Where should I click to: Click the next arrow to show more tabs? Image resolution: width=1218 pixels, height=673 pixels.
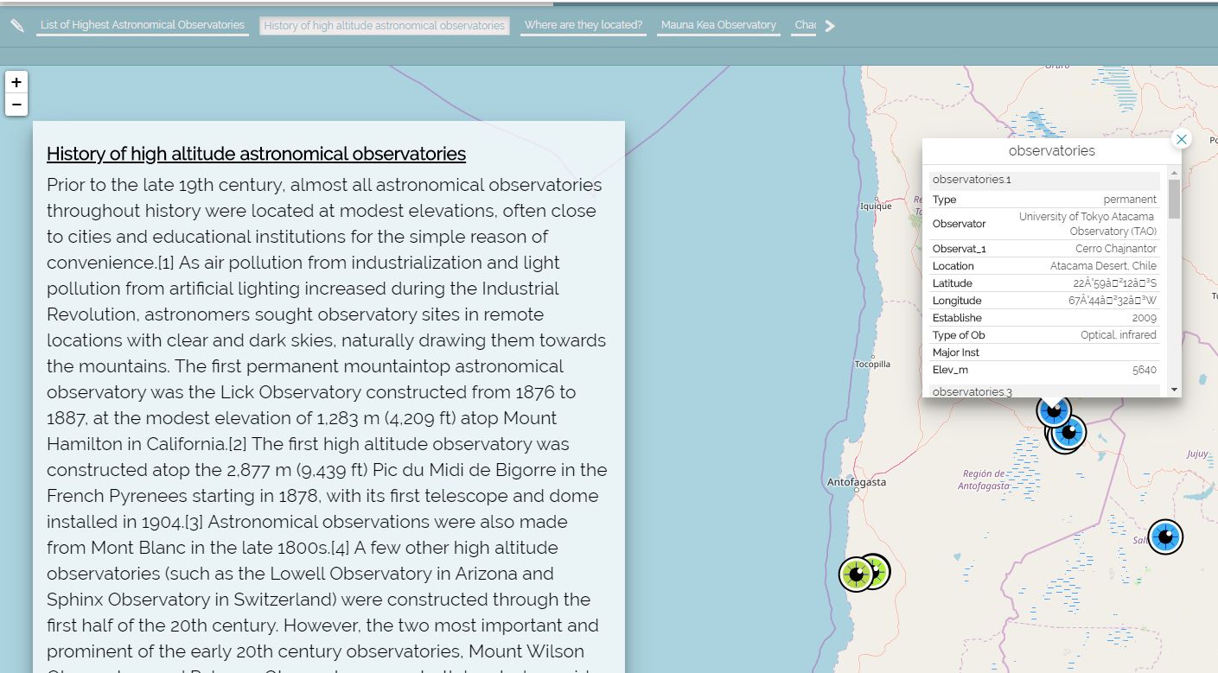tap(830, 26)
